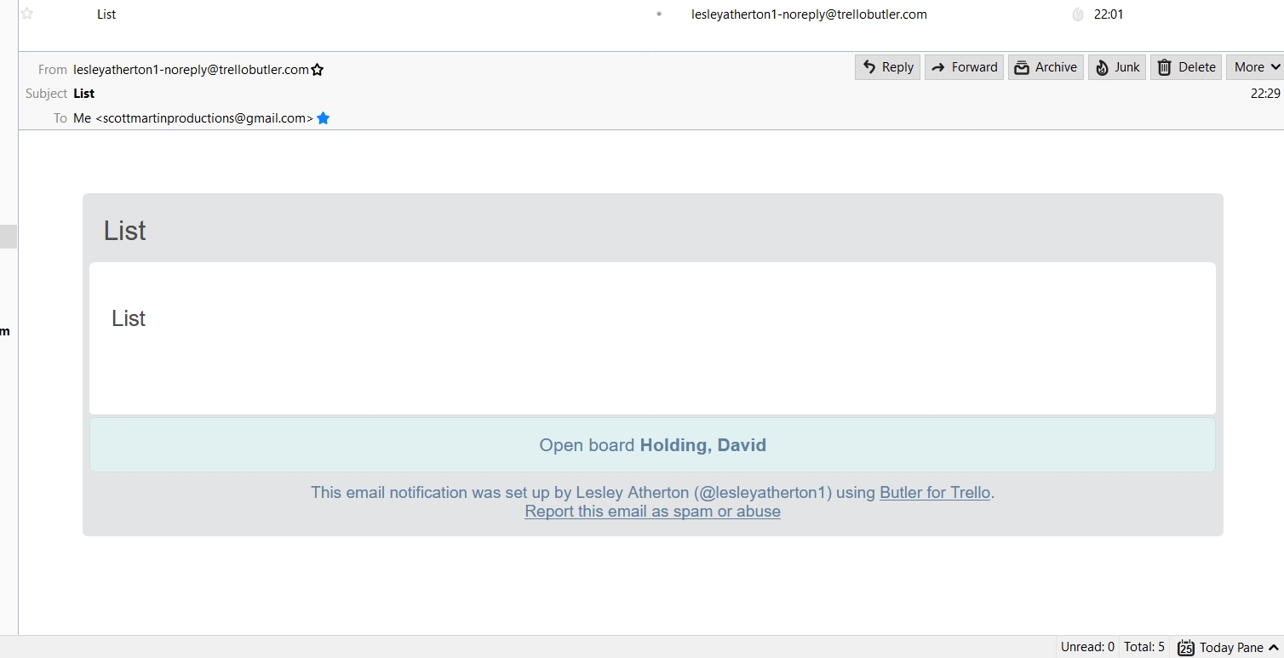Click correspondent column address in message list

809,14
